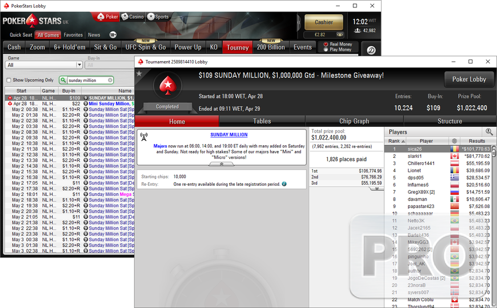Click Russia flag next to GregX89X
This screenshot has width=497, height=308.
[x=454, y=192]
